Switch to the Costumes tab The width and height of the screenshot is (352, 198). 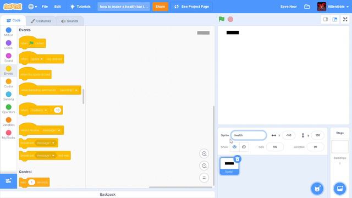[41, 21]
